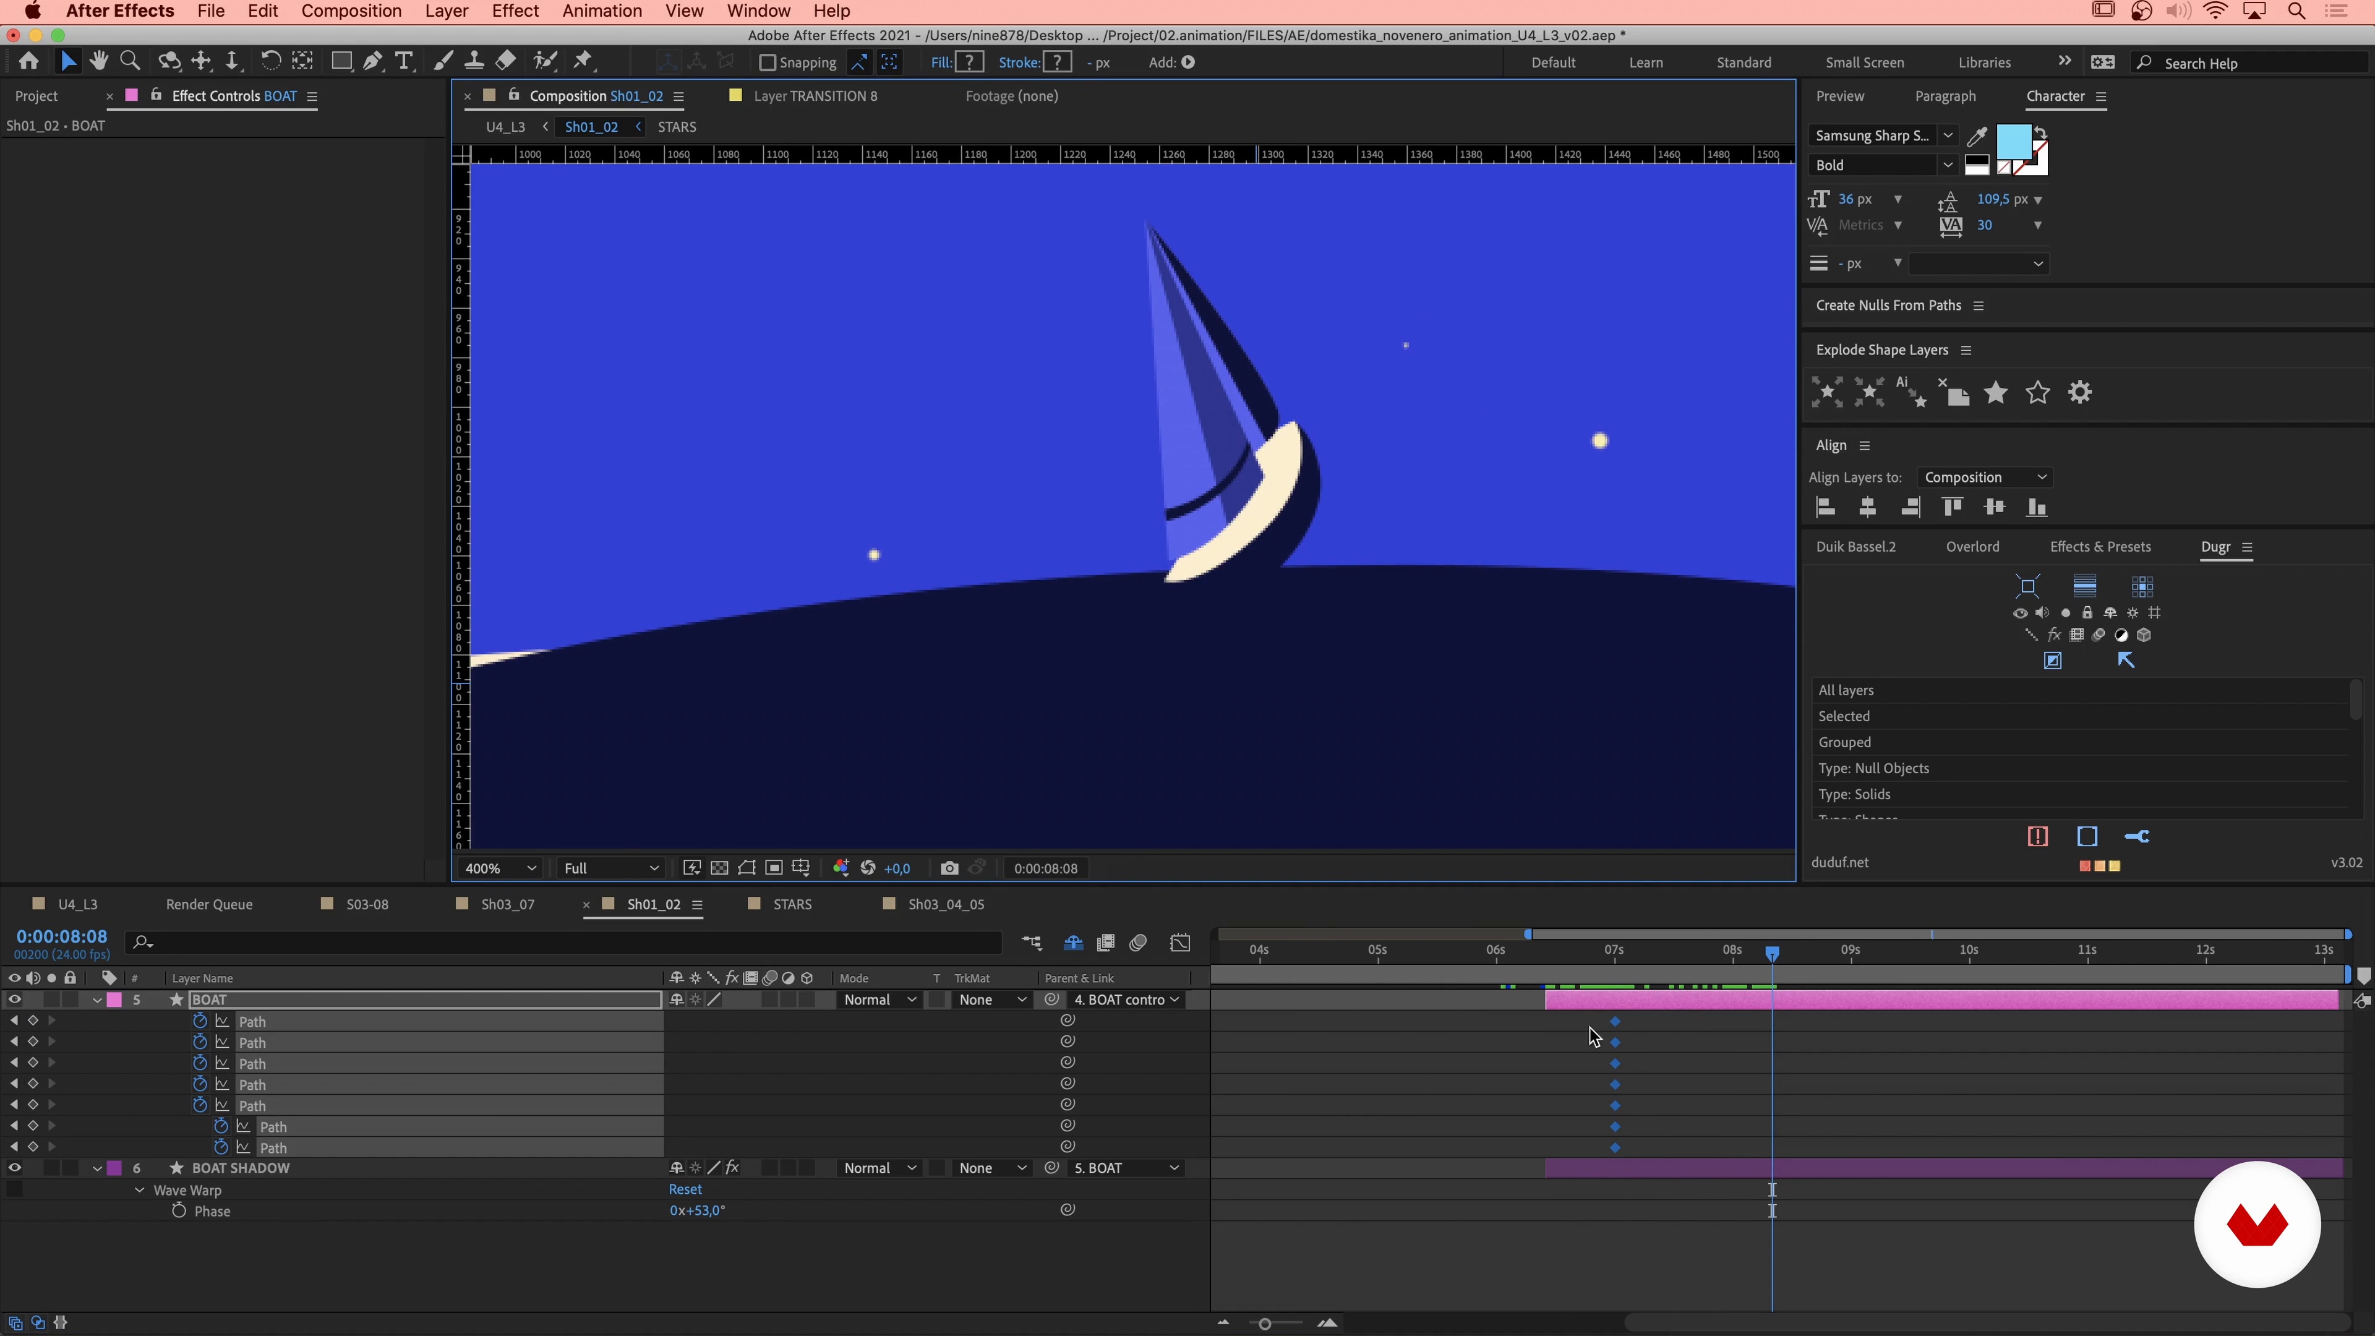Screen dimensions: 2375x1336
Task: Switch to the Small Screen workspace
Action: (1864, 62)
